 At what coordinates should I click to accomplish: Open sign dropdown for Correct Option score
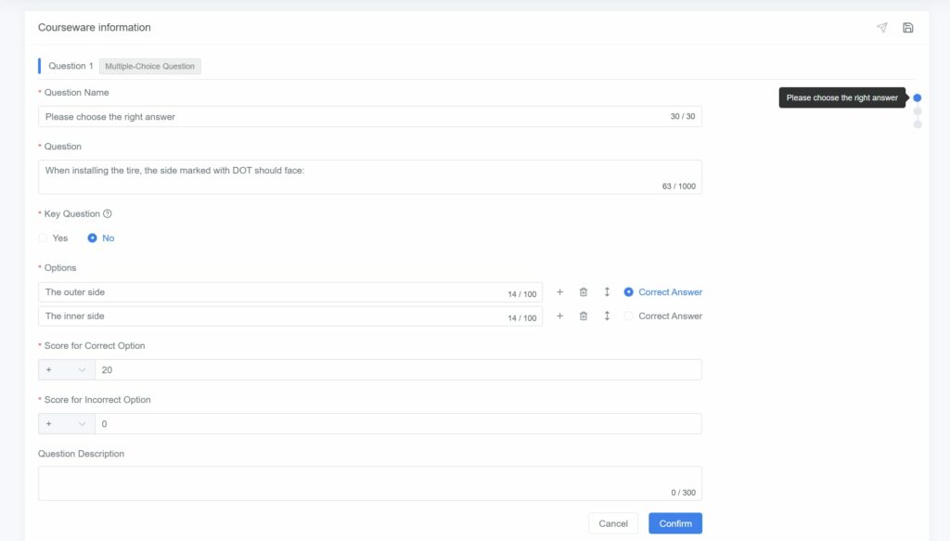(66, 370)
